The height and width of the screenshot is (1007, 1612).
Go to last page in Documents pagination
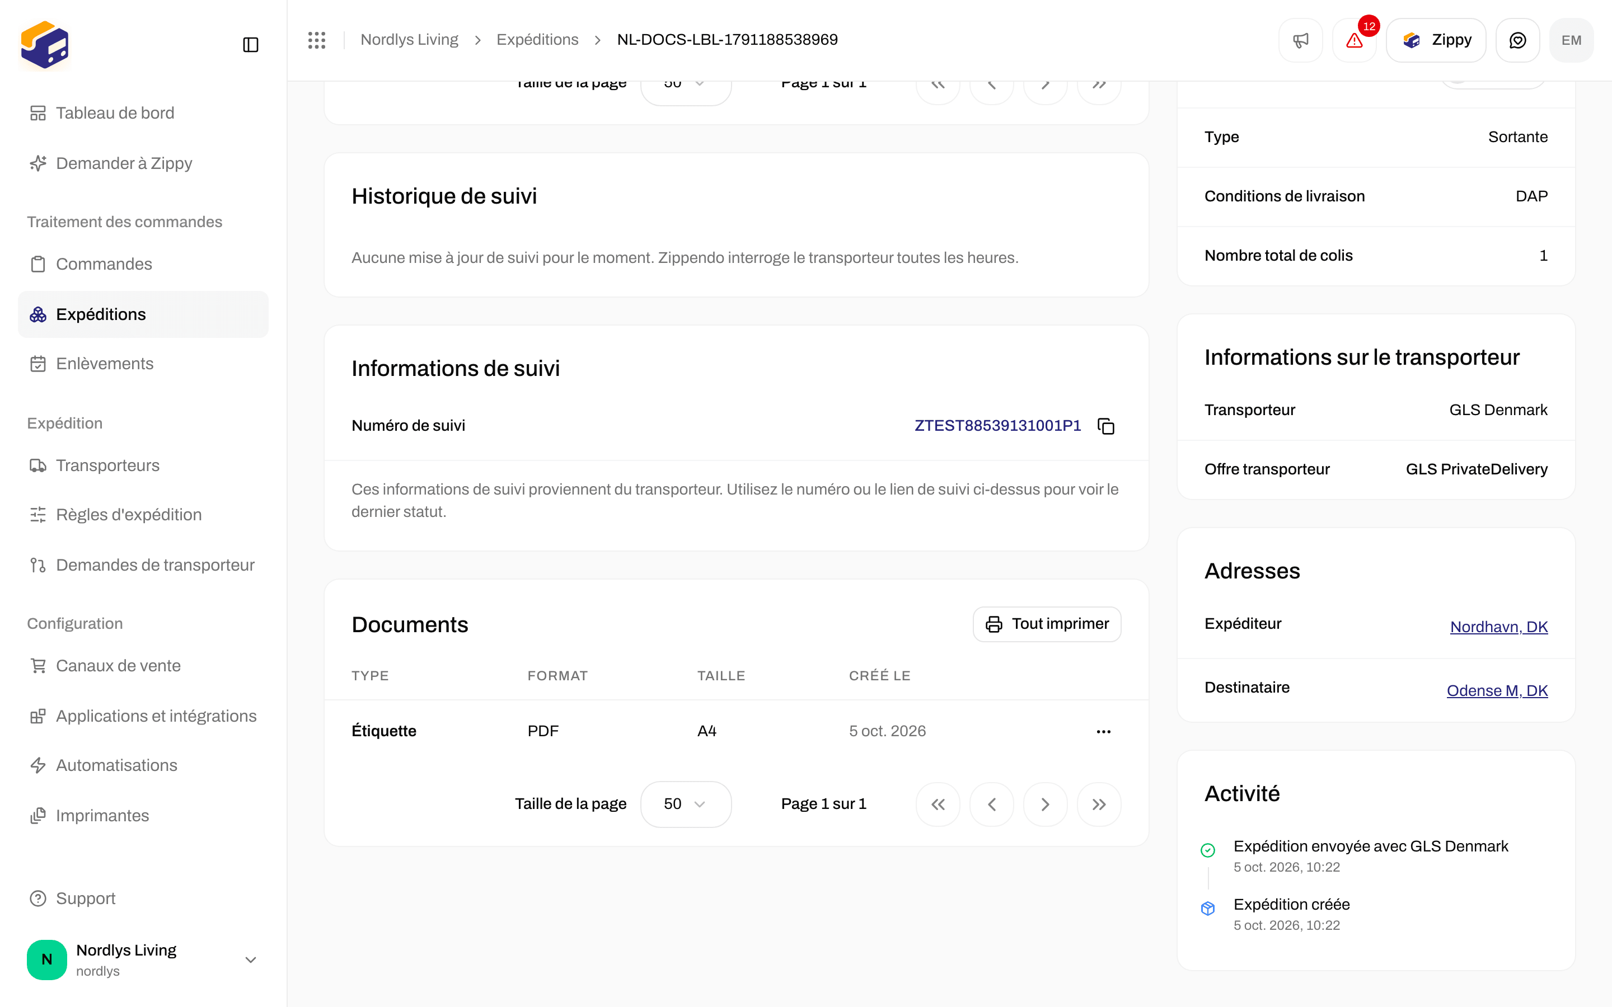[x=1099, y=804]
